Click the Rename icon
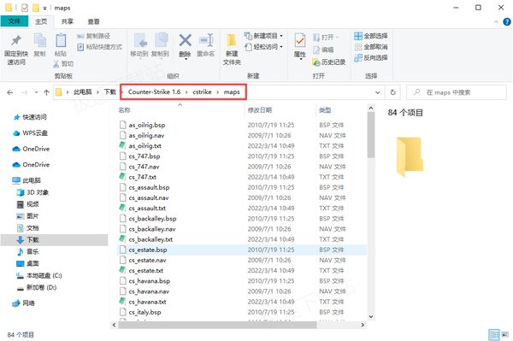The image size is (513, 341). [206, 44]
